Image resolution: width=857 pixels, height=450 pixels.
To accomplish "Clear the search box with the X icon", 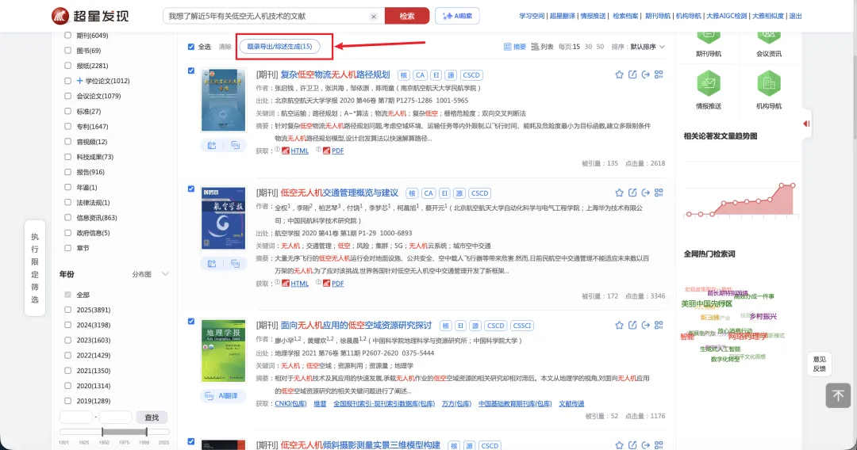I will coord(374,16).
